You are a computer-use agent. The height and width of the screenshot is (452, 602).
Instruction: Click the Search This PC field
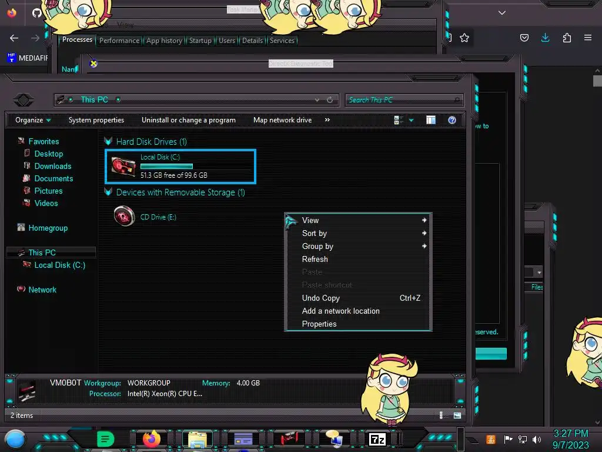pyautogui.click(x=404, y=100)
